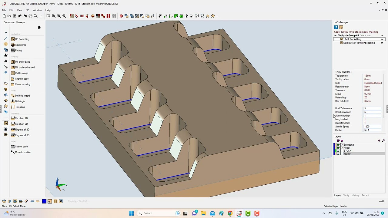
Task: Select the Layers tab at bottom
Action: click(x=338, y=195)
